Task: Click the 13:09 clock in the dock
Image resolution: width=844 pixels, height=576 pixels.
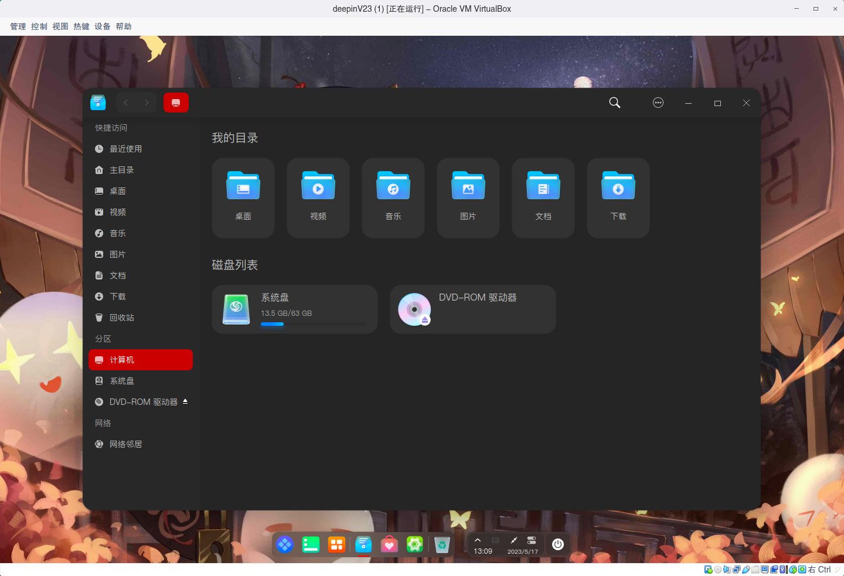Action: [483, 551]
